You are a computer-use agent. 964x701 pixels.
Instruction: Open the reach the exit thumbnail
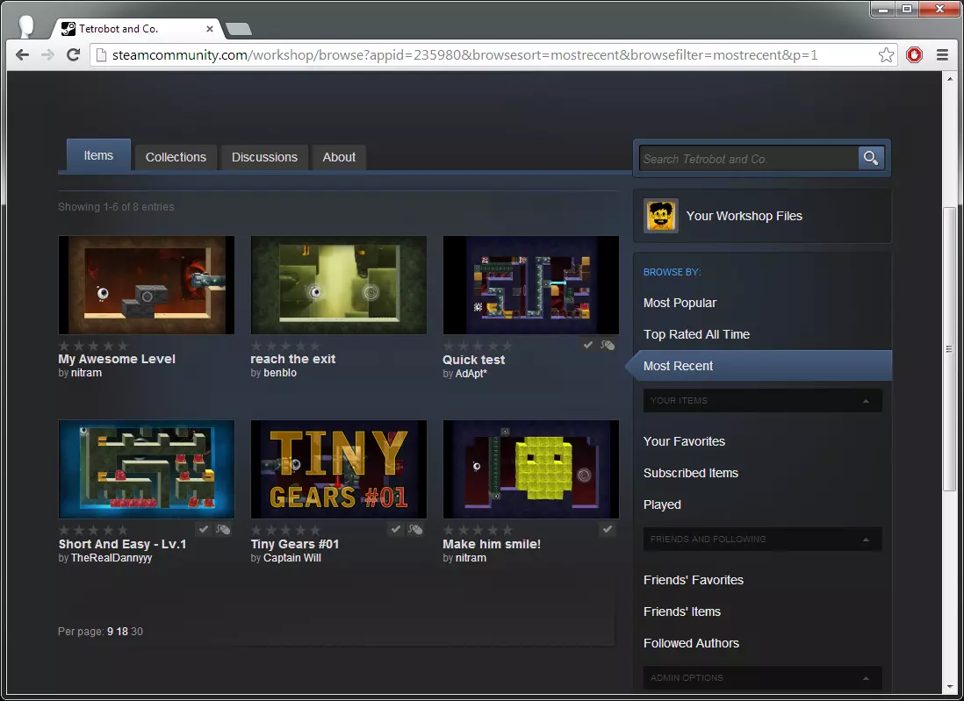click(339, 285)
